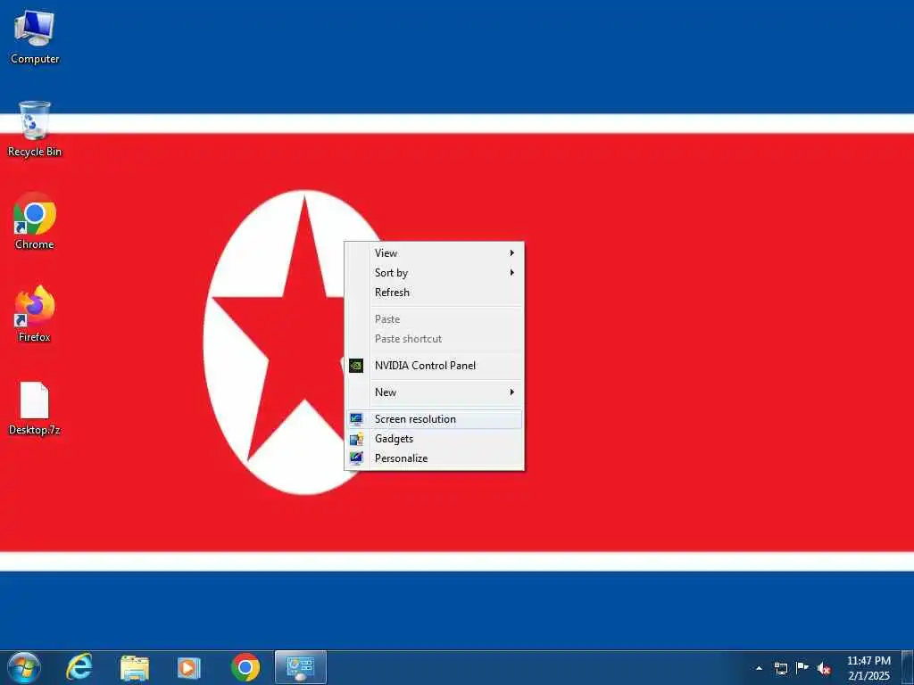The height and width of the screenshot is (685, 914).
Task: Select the Recycle Bin icon
Action: 35,129
